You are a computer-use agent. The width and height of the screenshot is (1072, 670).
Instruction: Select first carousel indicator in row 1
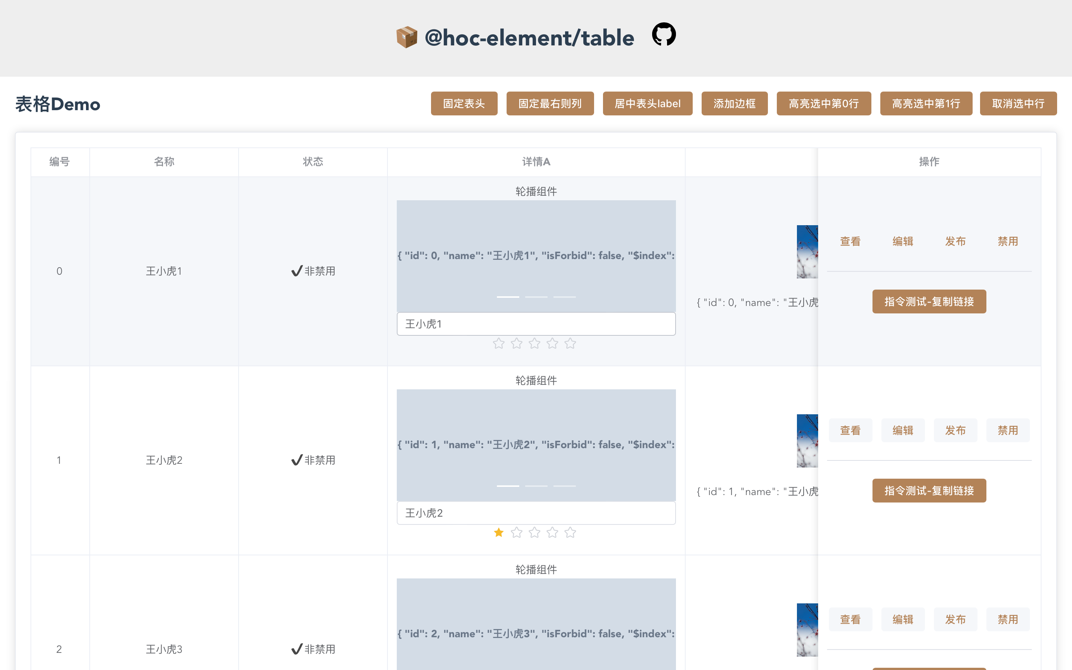[508, 486]
